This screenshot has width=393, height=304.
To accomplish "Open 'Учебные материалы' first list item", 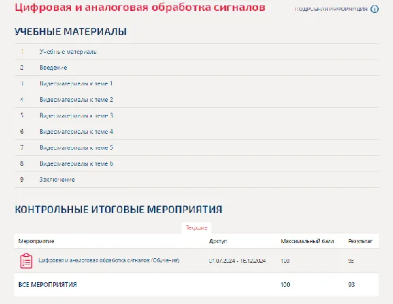I will point(68,52).
